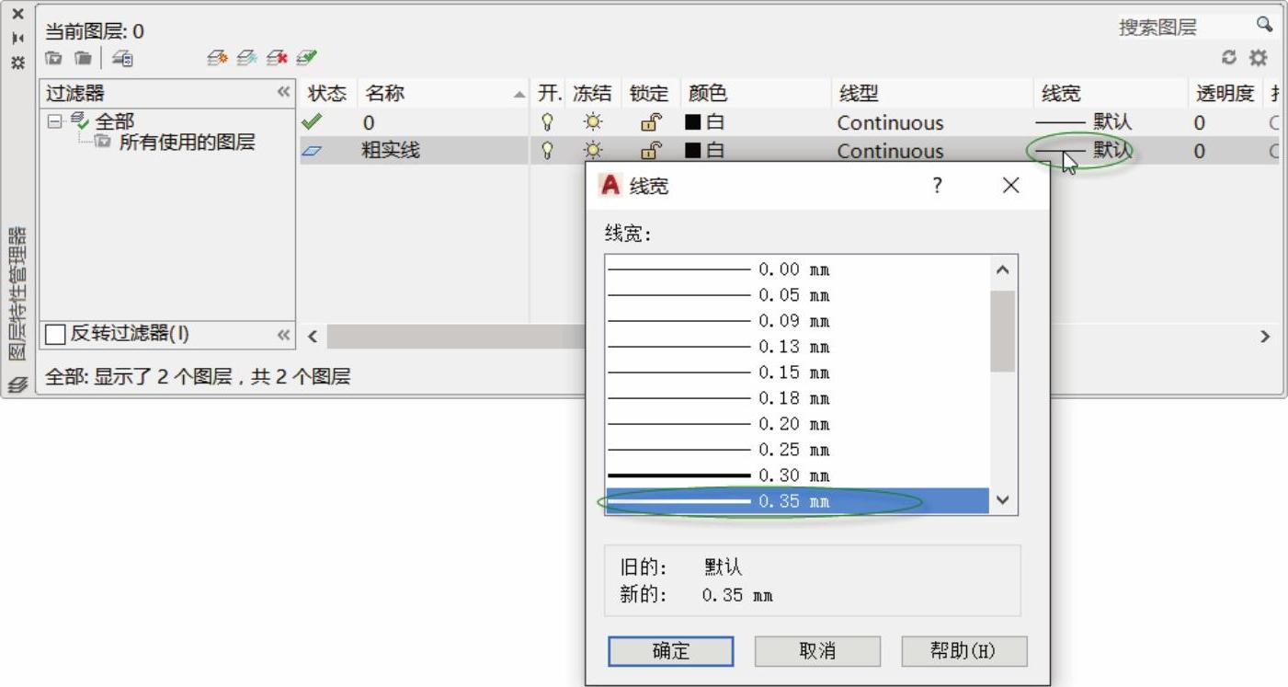Sort layers by 名称 column
1288x687 pixels.
(443, 93)
